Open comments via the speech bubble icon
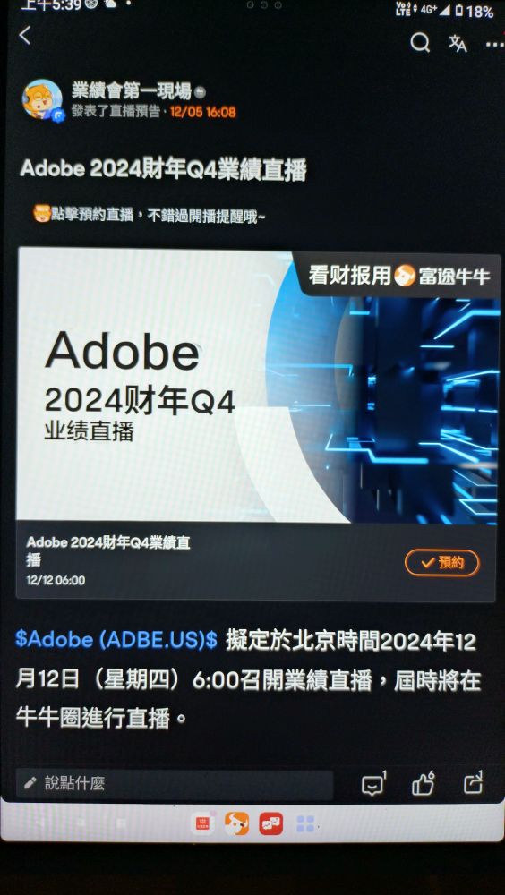The width and height of the screenshot is (505, 895). click(x=373, y=784)
